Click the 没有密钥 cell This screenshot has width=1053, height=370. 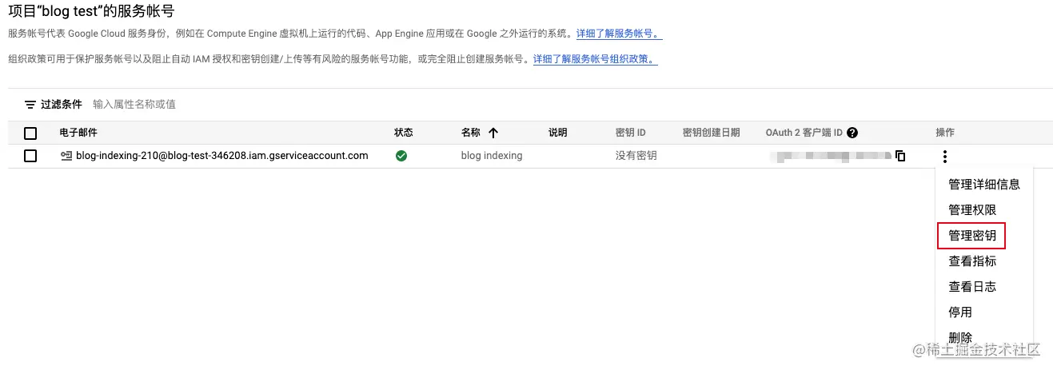636,156
